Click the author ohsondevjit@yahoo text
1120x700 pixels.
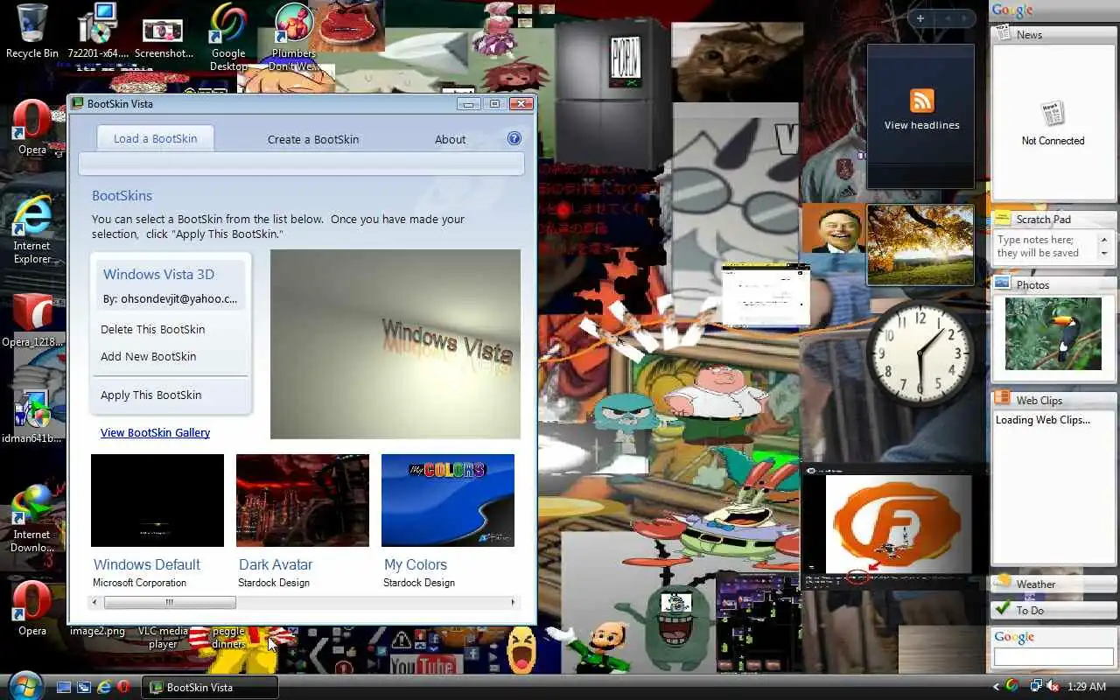(170, 298)
